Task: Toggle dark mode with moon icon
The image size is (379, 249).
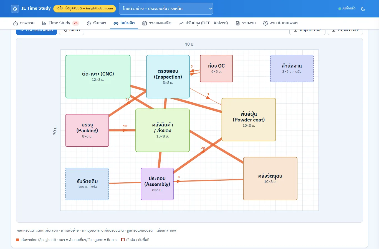Action: [x=363, y=9]
